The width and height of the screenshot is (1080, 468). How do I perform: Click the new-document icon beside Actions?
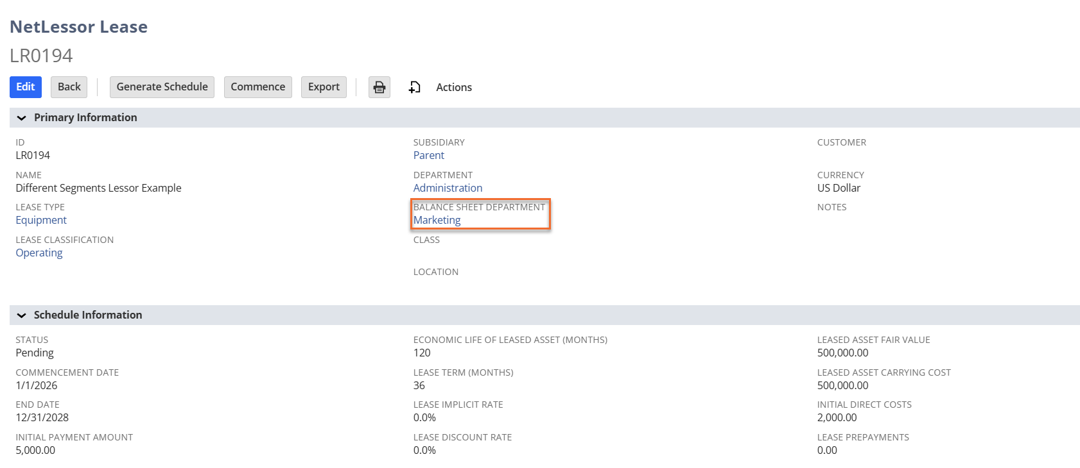coord(415,87)
